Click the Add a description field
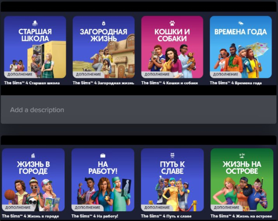This screenshot has height=221, width=278. [139, 110]
